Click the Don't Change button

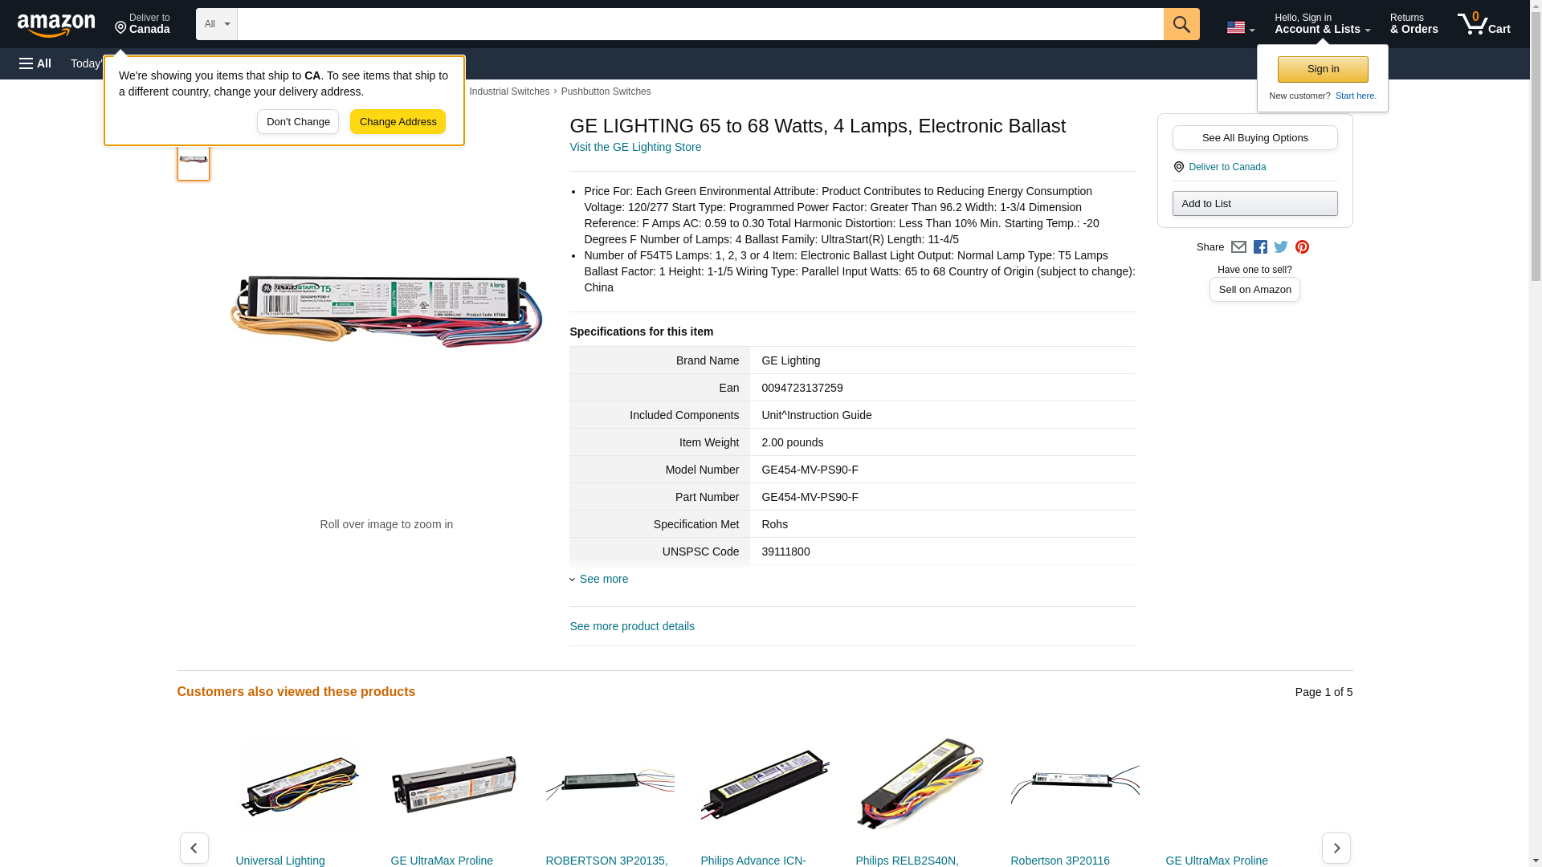coord(298,122)
